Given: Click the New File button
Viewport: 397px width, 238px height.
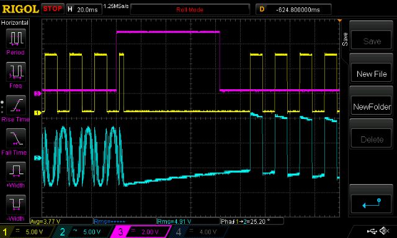Looking at the screenshot, I should pyautogui.click(x=372, y=74).
